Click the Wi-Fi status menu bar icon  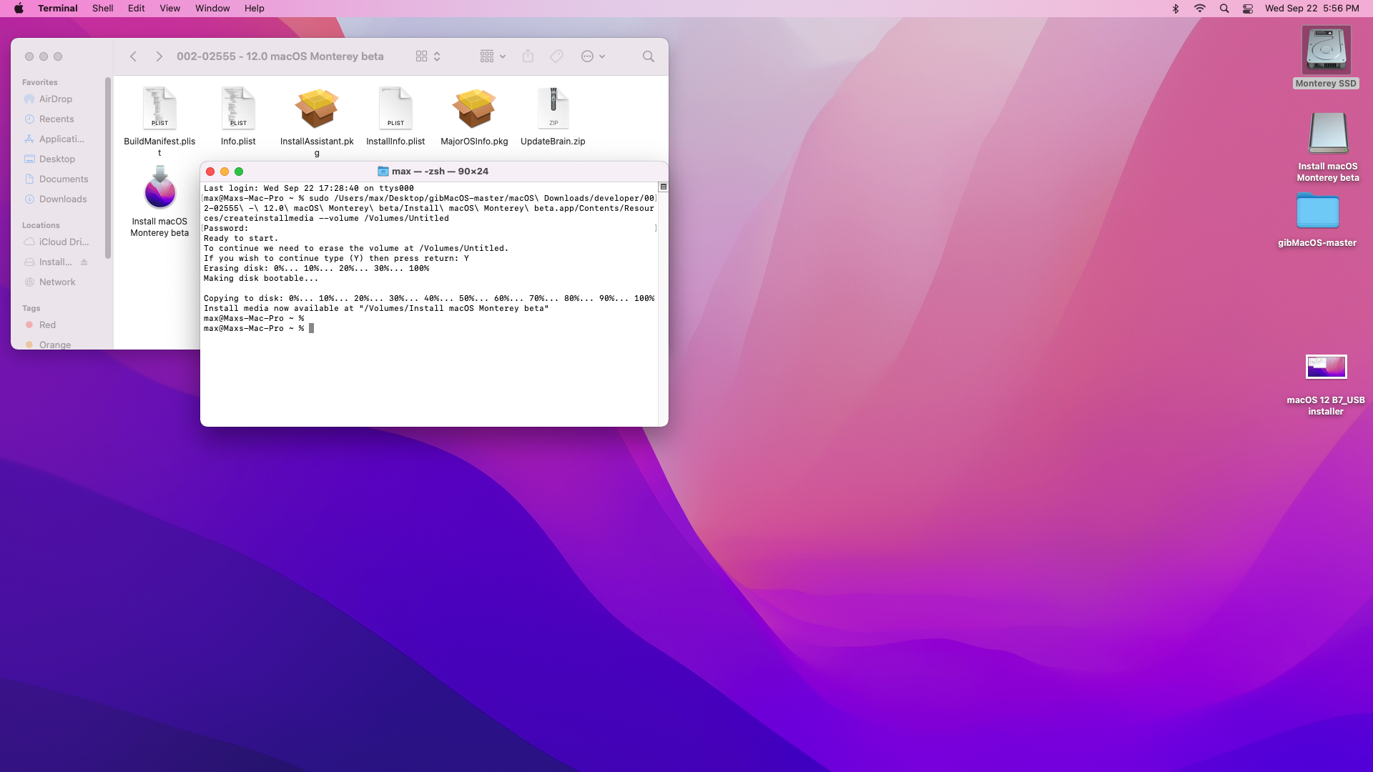pos(1200,9)
